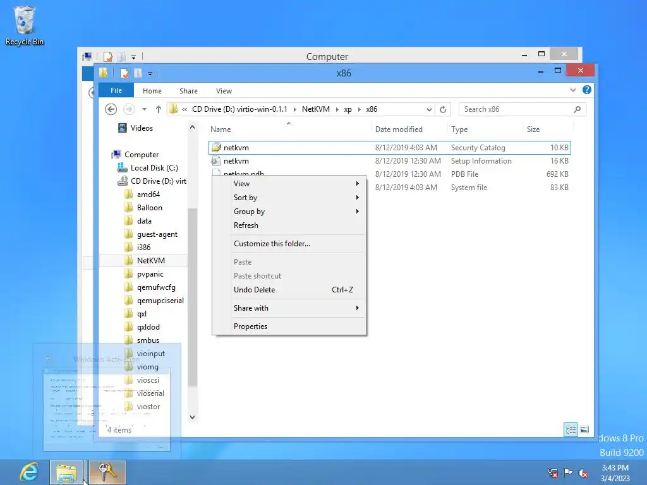Image resolution: width=647 pixels, height=485 pixels.
Task: Choose Refresh in context menu
Action: [289, 225]
